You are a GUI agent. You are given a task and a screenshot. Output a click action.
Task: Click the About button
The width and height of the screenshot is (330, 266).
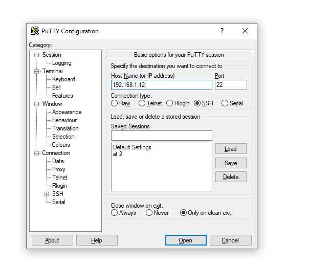[x=52, y=240]
